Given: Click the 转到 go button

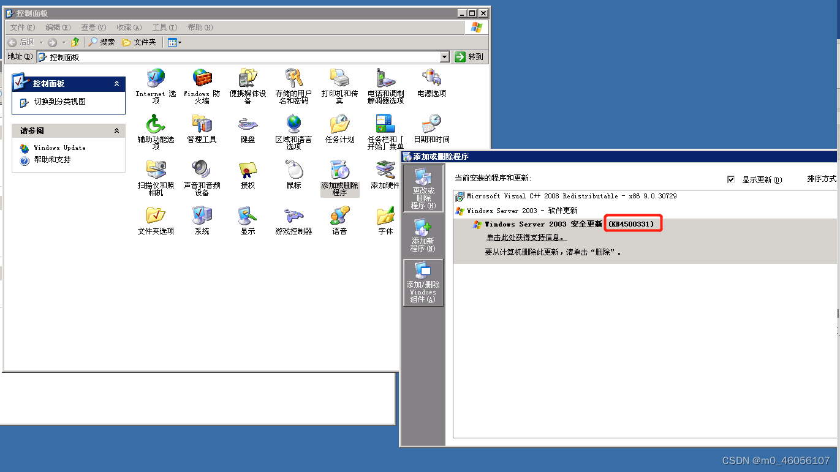Looking at the screenshot, I should 469,57.
